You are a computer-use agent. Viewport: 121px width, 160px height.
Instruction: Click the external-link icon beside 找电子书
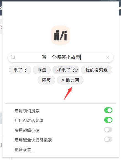pos(76,70)
